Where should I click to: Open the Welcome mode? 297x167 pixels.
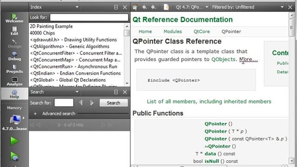(14, 18)
